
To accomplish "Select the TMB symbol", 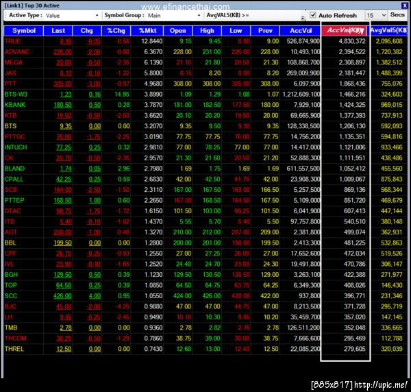I will click(x=11, y=328).
